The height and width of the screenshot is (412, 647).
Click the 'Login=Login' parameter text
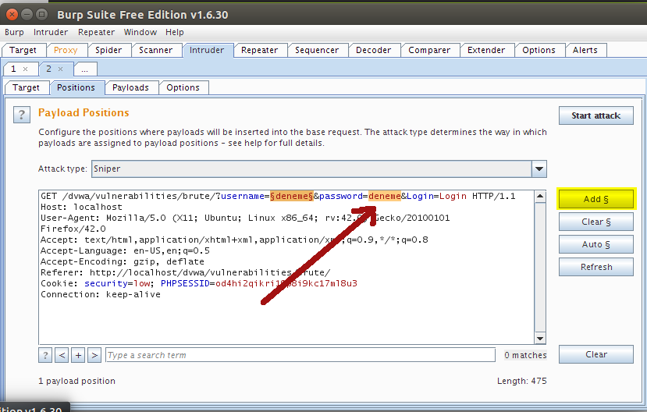[436, 197]
